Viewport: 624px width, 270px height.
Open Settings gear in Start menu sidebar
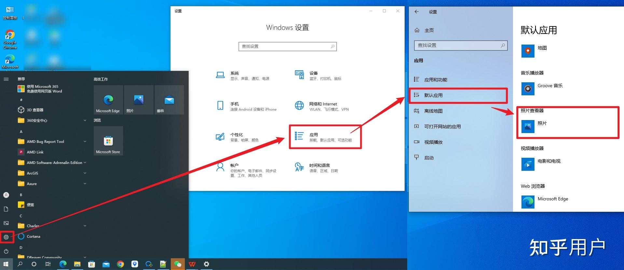click(6, 237)
